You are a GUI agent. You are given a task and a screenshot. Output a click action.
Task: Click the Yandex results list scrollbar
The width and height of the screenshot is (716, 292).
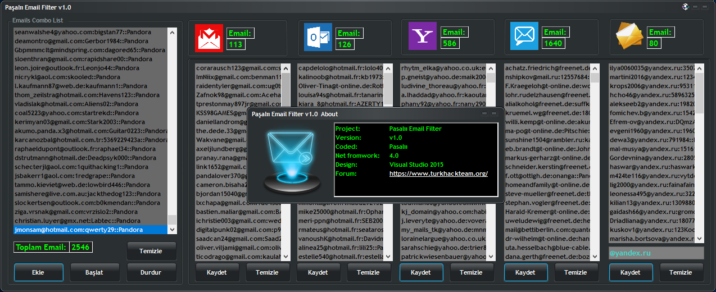point(700,153)
